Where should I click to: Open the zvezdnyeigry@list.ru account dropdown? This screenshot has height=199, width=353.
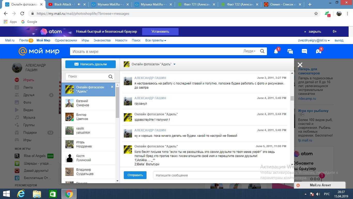(314, 40)
